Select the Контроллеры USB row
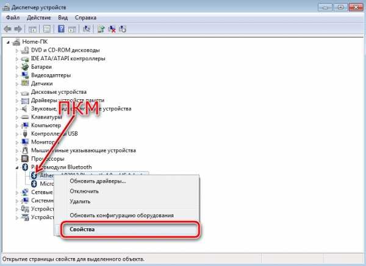The width and height of the screenshot is (366, 266). tap(54, 134)
